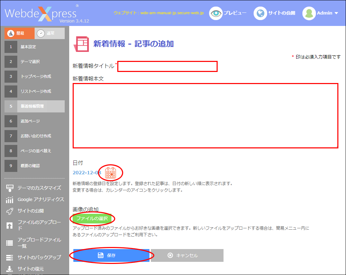This screenshot has width=346, height=275.
Task: Expand the Admin dropdown arrow
Action: coord(336,13)
